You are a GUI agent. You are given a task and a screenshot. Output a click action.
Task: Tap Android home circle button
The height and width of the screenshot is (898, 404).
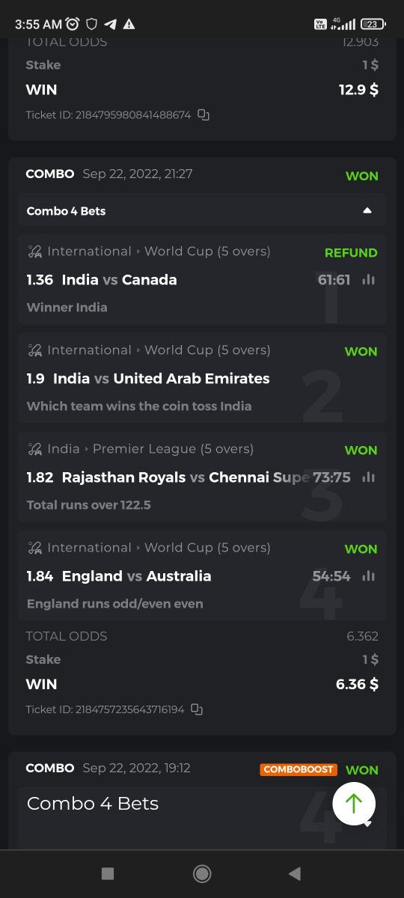point(201,873)
